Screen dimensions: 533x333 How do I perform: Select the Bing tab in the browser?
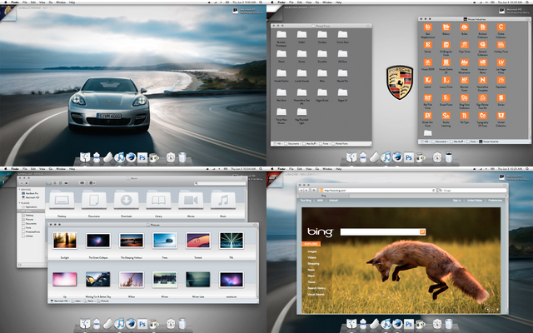coord(324,196)
